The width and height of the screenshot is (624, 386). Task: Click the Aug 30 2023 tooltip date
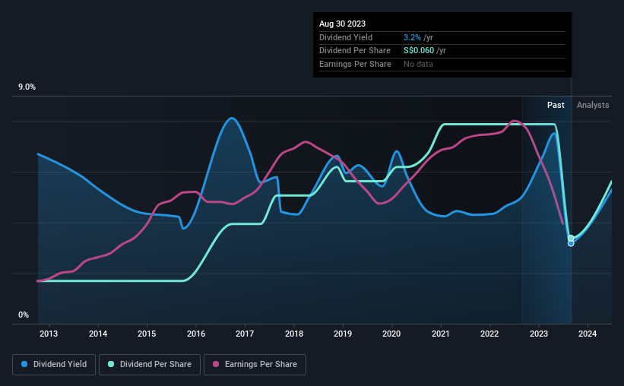[342, 24]
